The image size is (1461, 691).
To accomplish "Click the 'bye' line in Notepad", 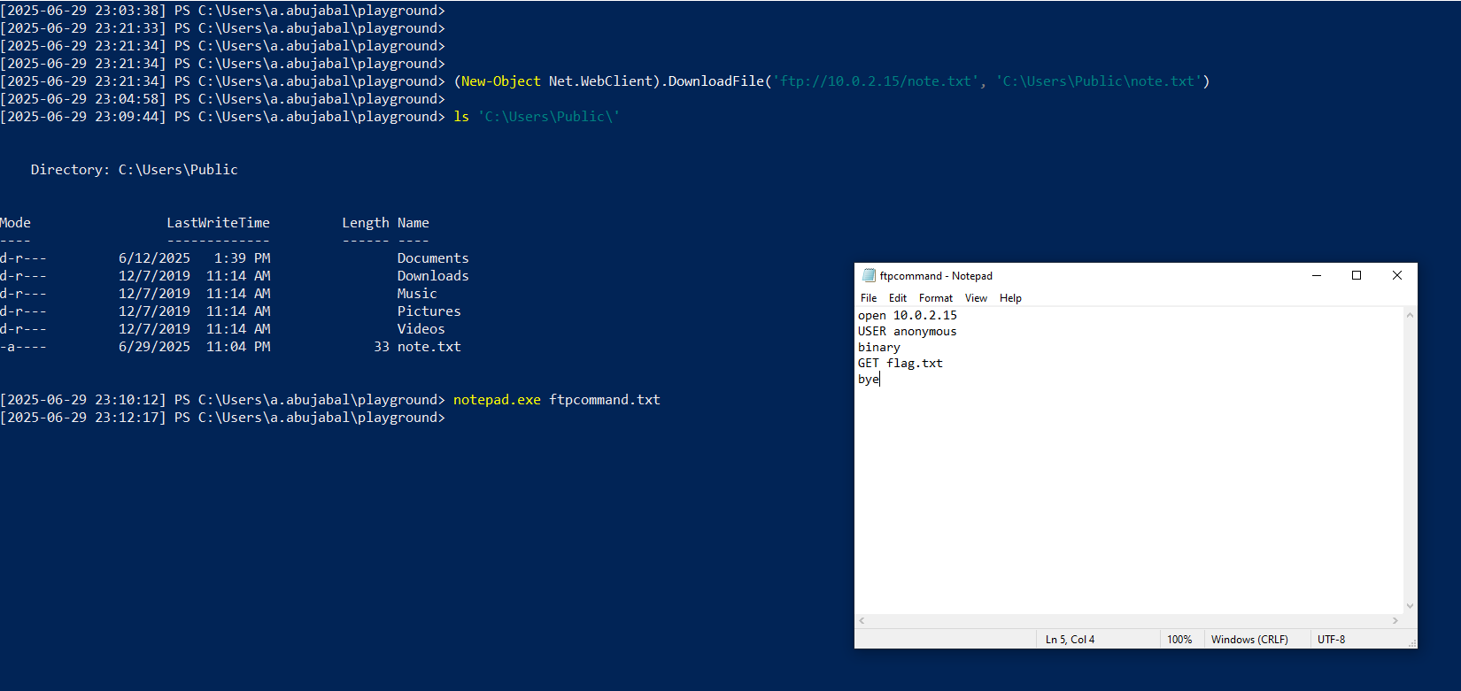I will [x=869, y=379].
